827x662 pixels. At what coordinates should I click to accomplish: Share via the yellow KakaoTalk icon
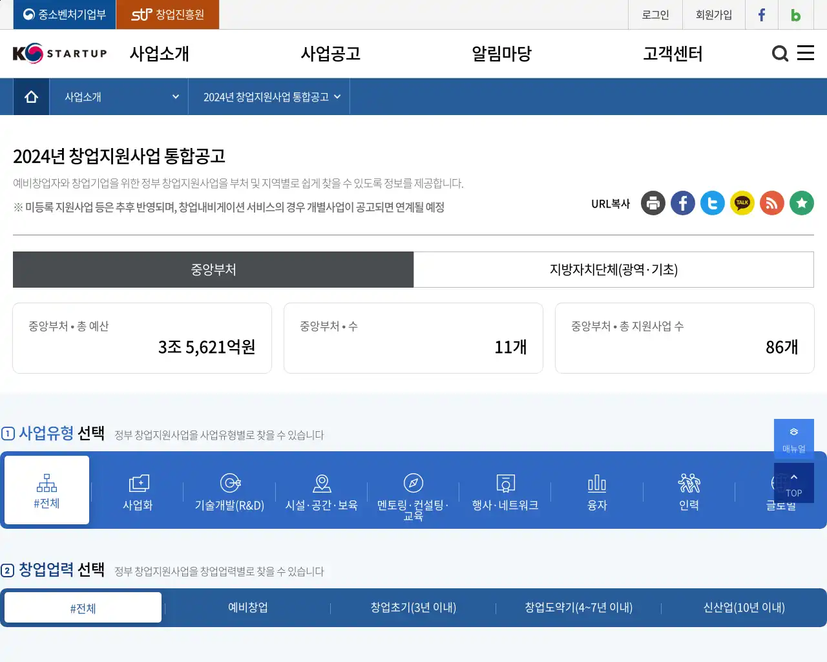pos(742,203)
